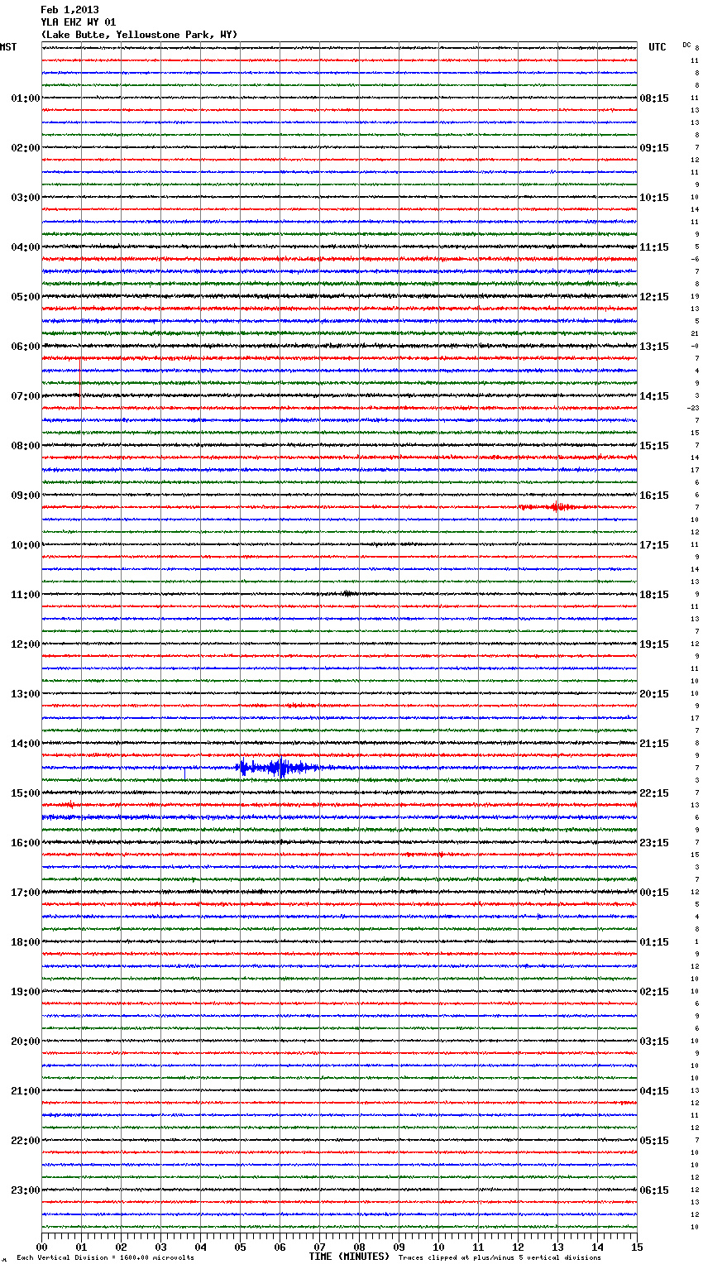Click the '12:15' UTC time label

[654, 297]
